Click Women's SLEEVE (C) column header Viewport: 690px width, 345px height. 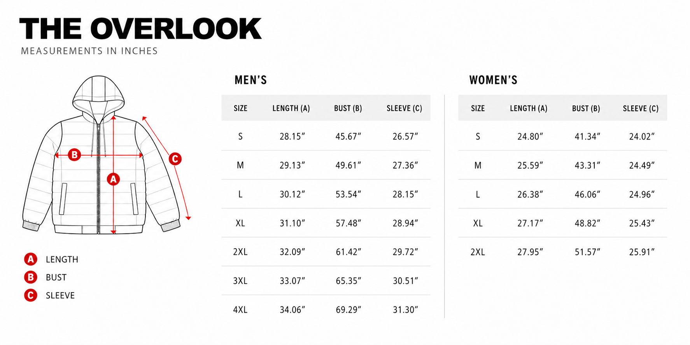tap(641, 108)
